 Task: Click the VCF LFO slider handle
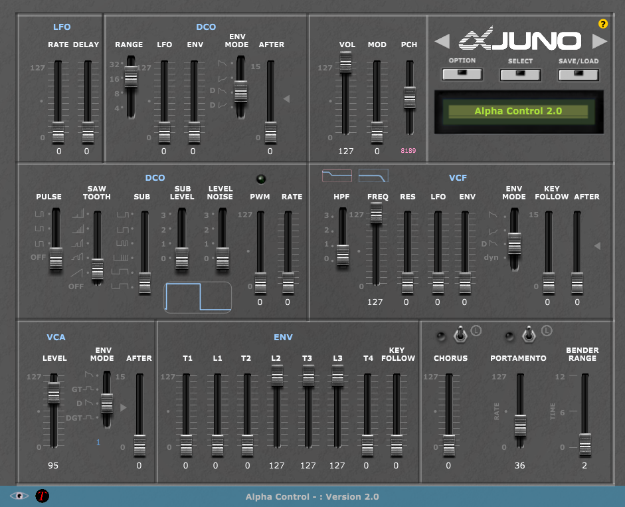point(438,284)
